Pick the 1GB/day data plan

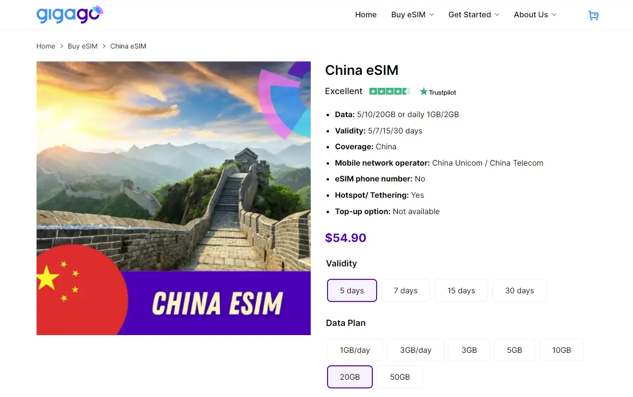coord(355,350)
